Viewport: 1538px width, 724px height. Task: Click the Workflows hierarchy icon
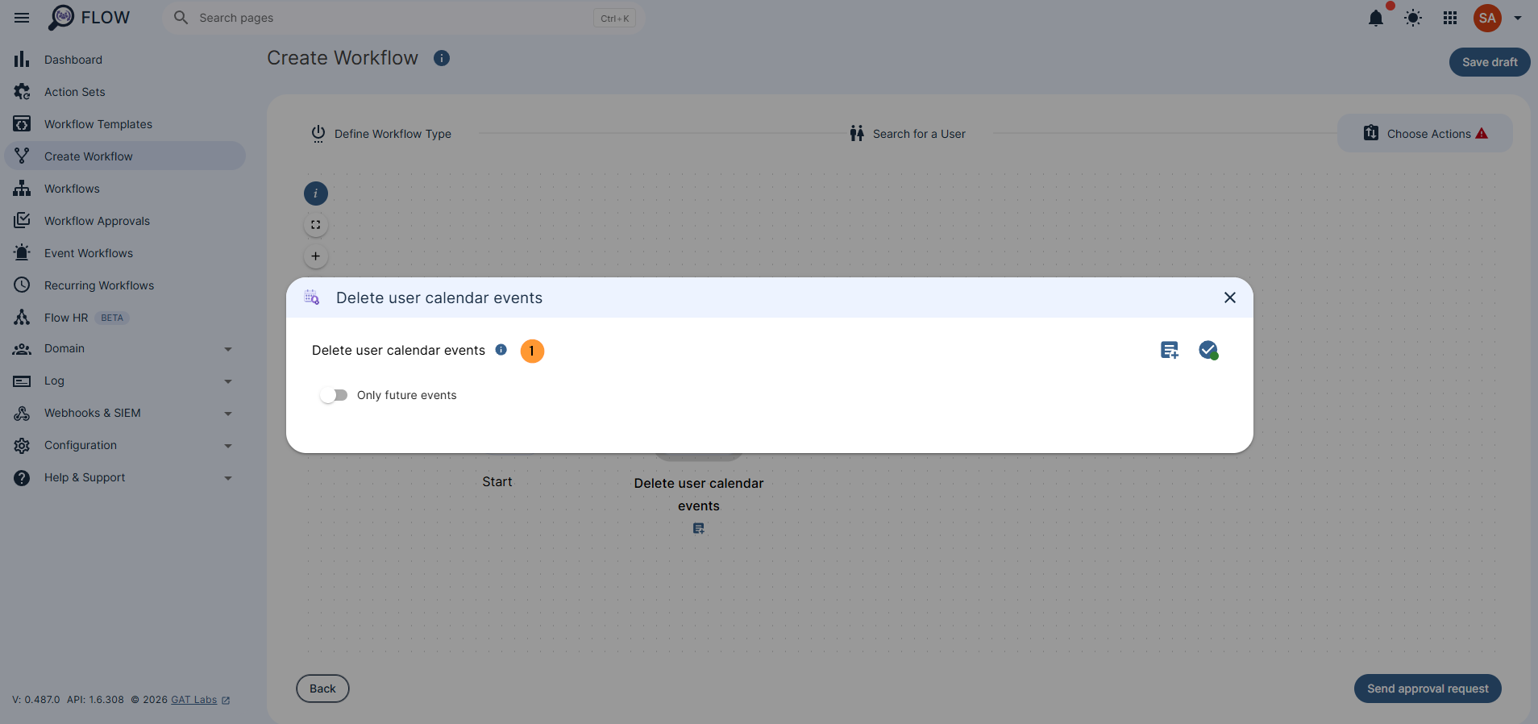pyautogui.click(x=22, y=189)
